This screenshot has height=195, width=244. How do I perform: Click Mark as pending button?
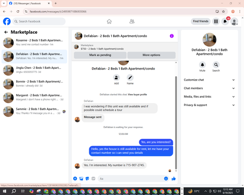click(x=100, y=55)
